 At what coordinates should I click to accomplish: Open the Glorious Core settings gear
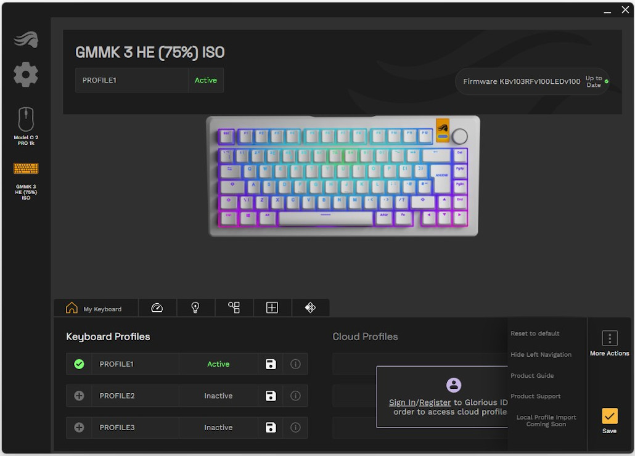[25, 75]
